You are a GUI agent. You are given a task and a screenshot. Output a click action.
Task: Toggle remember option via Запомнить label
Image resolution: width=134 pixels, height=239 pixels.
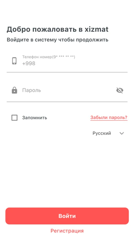[35, 118]
